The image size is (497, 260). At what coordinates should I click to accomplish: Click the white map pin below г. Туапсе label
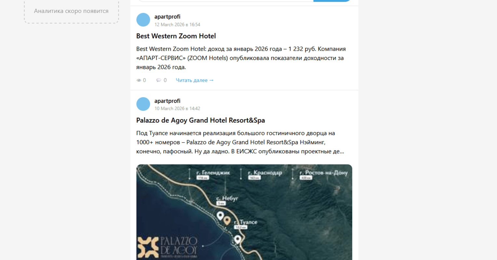pos(238,239)
